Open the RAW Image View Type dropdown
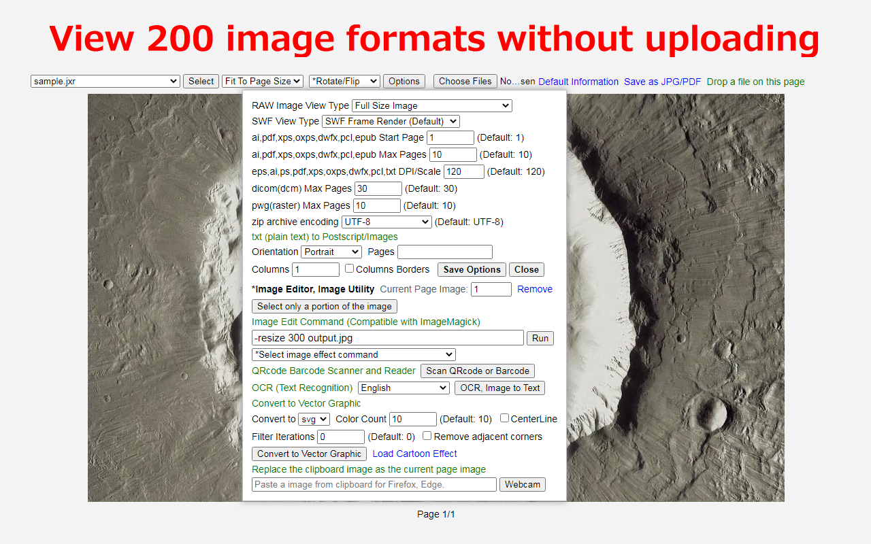 [431, 105]
